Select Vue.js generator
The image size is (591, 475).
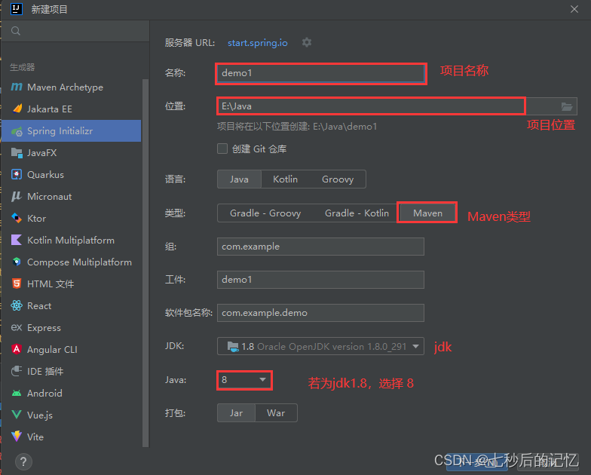pos(71,415)
